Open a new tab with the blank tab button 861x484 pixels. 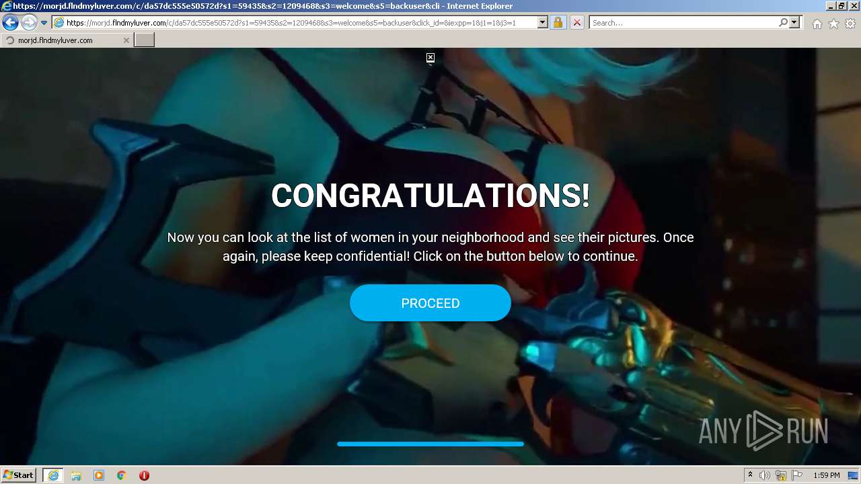click(x=145, y=40)
